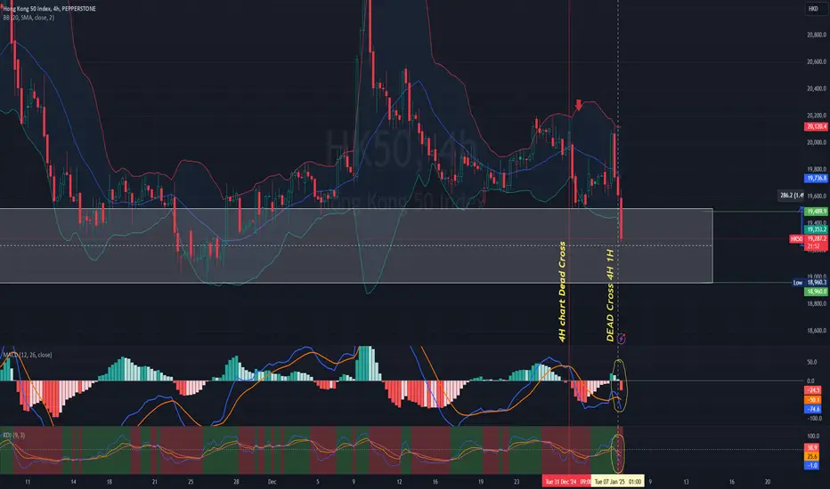Click the MACD scale -100.0 tick
This screenshot has height=489, width=830.
point(813,419)
